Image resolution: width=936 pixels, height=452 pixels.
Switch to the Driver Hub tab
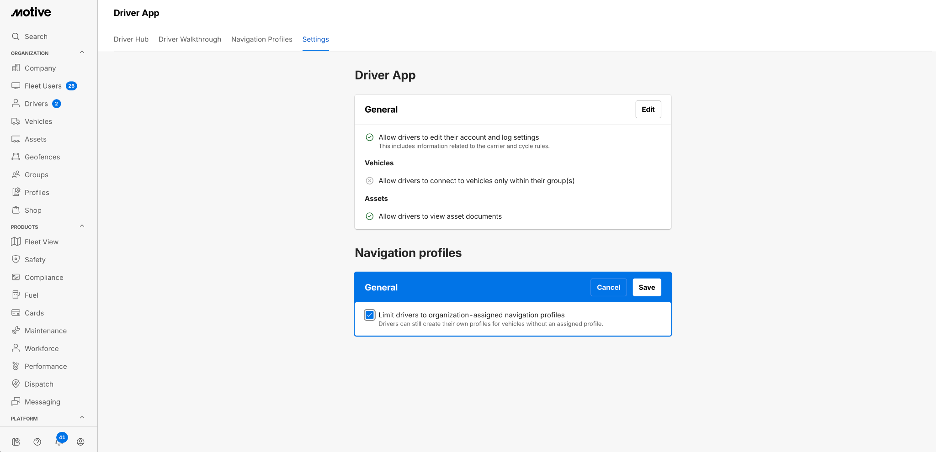131,39
